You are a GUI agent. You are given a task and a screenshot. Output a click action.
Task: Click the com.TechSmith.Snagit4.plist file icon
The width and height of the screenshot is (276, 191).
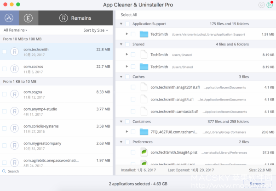tap(144, 152)
